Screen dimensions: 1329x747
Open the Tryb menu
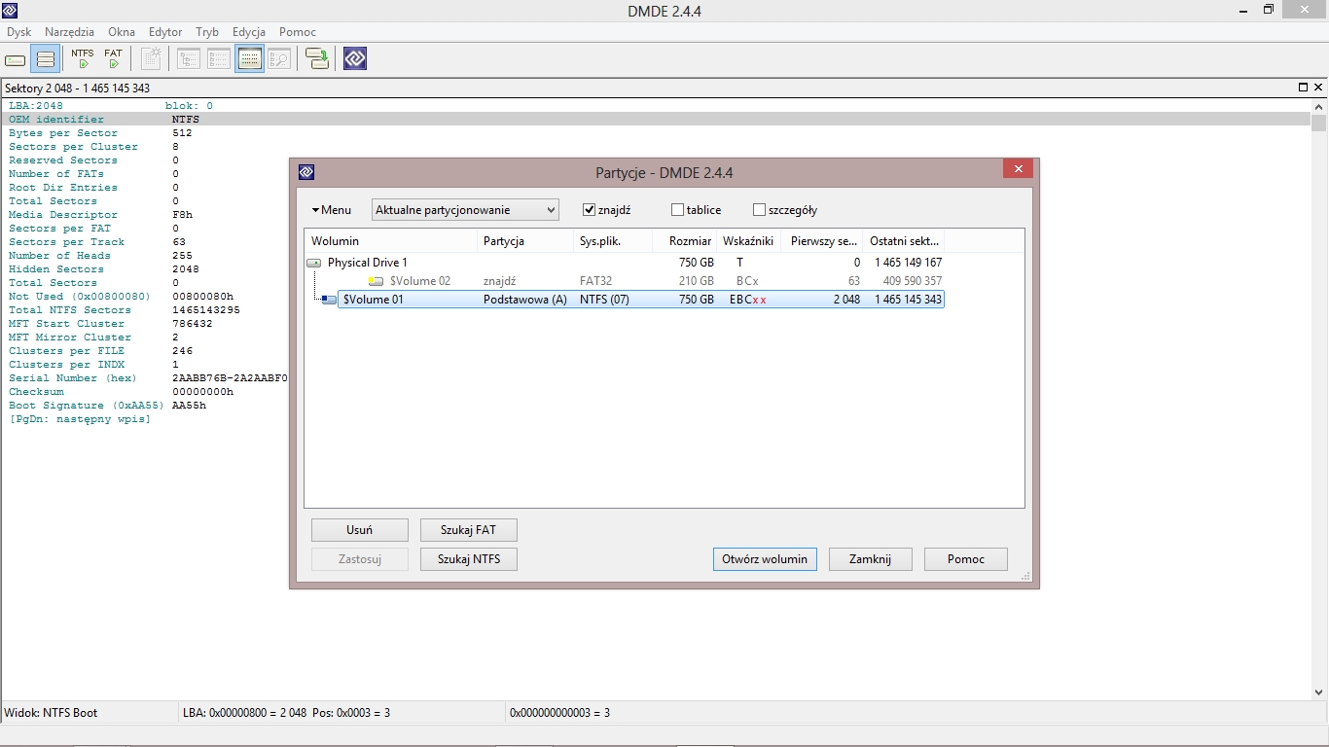(207, 32)
